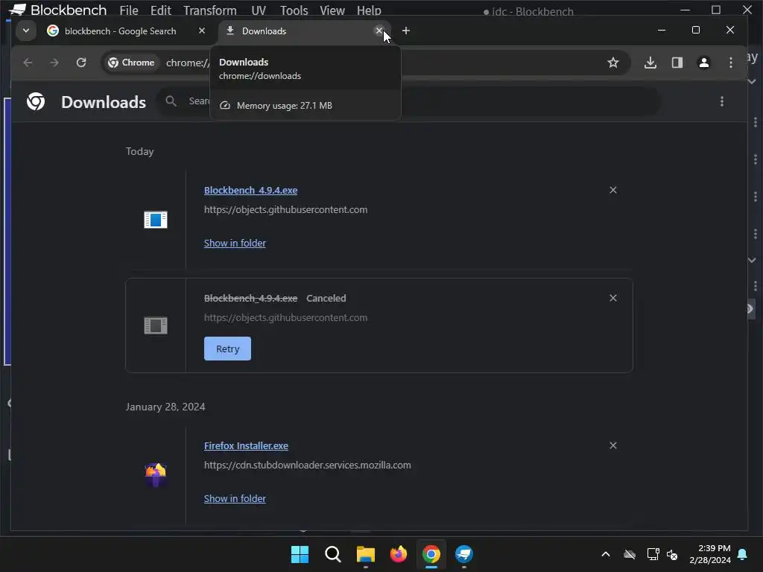The image size is (763, 572).
Task: Open Chrome downloads bubble icon
Action: 650,63
